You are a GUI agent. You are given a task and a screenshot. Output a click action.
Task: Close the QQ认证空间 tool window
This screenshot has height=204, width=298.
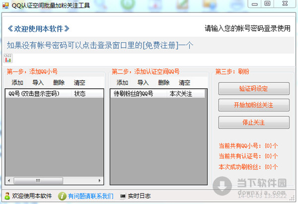285,3
